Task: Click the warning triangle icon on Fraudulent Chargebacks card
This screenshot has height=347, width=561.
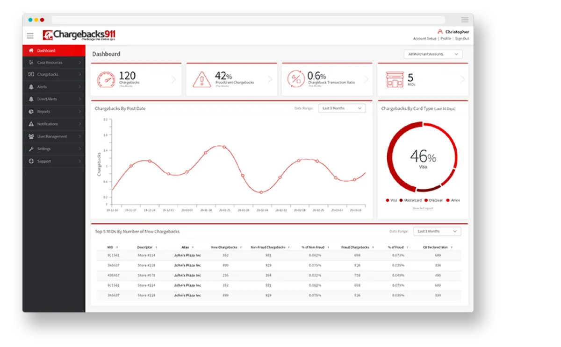Action: click(201, 79)
